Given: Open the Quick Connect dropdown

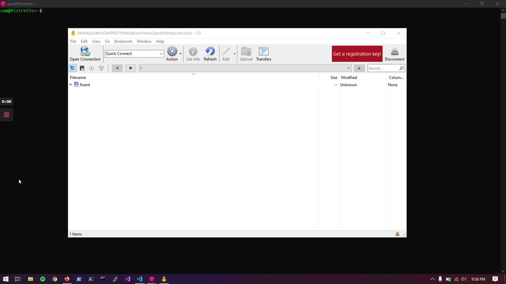Looking at the screenshot, I should click(161, 54).
